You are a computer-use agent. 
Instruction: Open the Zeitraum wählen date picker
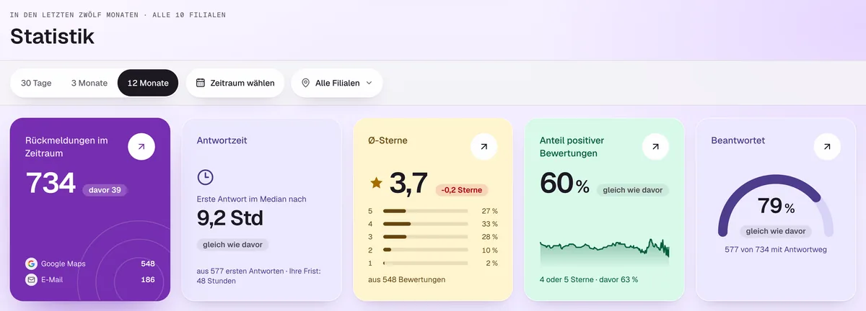(x=235, y=83)
